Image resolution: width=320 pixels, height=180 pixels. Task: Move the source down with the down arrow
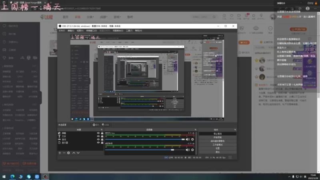point(78,153)
